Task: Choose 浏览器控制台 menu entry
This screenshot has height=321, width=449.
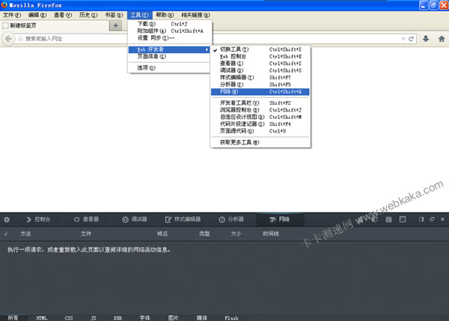Action: (260, 110)
